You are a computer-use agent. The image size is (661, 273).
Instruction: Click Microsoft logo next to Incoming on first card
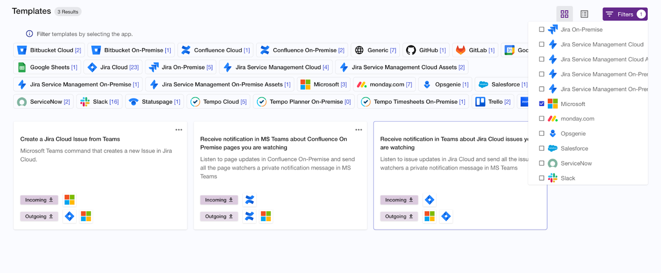(x=69, y=200)
